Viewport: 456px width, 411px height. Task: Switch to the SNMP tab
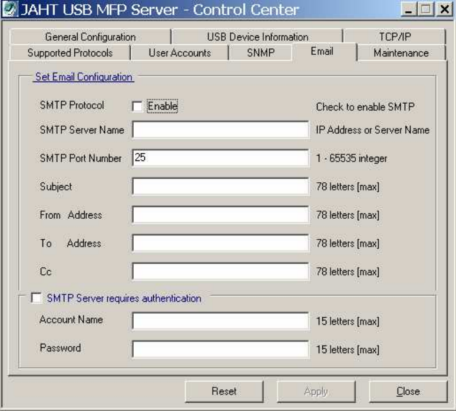(x=261, y=53)
